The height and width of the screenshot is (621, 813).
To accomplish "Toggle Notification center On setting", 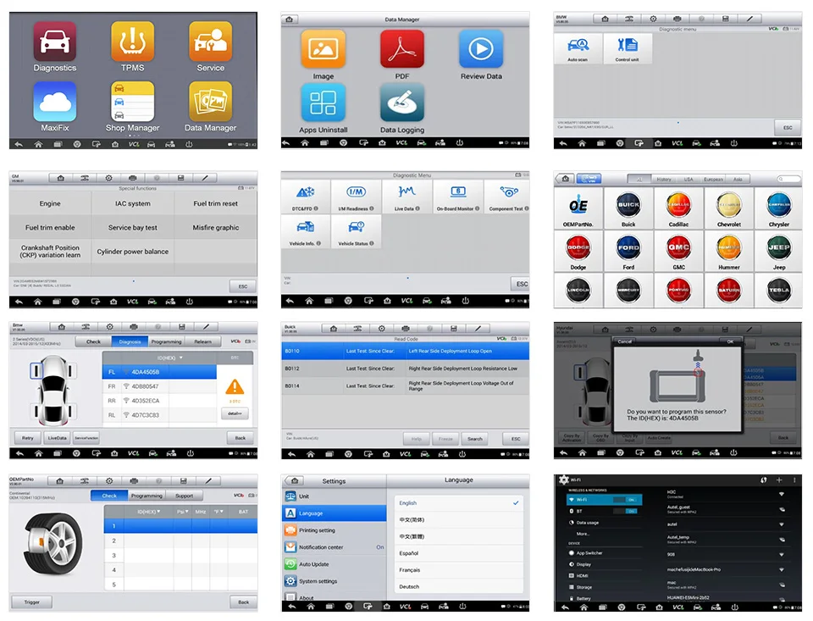I will pyautogui.click(x=380, y=546).
